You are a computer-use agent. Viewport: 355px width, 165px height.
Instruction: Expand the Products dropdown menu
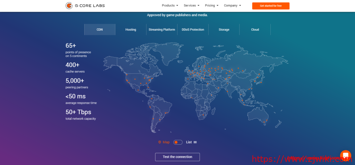[170, 6]
